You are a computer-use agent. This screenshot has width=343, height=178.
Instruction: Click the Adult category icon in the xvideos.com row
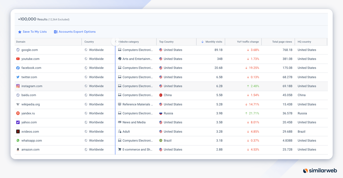[x=119, y=131]
